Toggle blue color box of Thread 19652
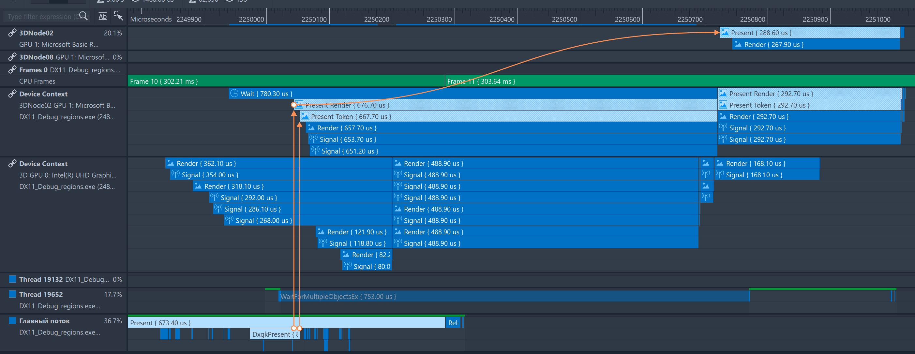Screen dimensions: 915x354 click(12, 294)
